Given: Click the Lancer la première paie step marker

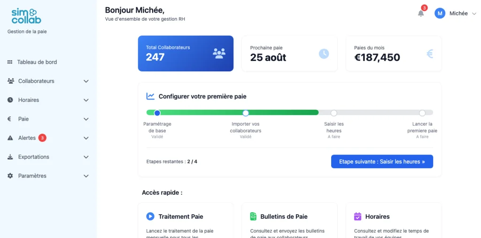Looking at the screenshot, I should click(422, 113).
